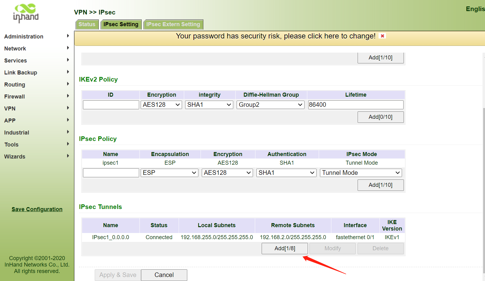Expand the VPN menu arrow
The width and height of the screenshot is (485, 281).
tap(68, 108)
